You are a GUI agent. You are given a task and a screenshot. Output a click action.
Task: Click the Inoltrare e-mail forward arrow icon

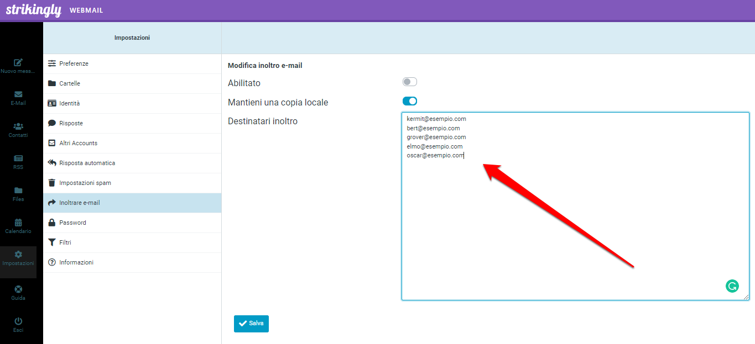tap(52, 203)
